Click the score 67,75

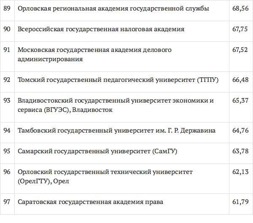coord(240,29)
